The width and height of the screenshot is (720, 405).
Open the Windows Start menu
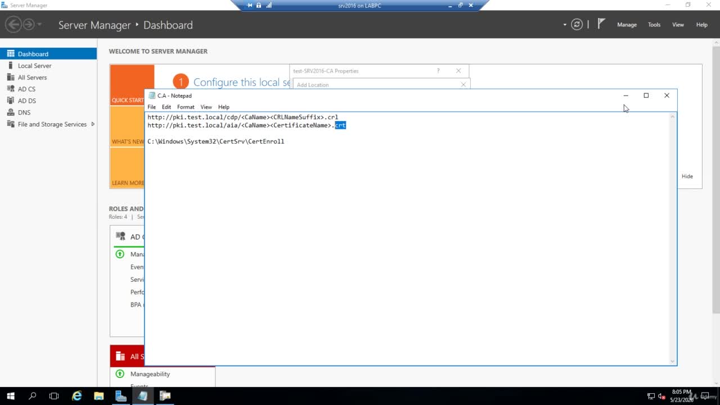[11, 396]
